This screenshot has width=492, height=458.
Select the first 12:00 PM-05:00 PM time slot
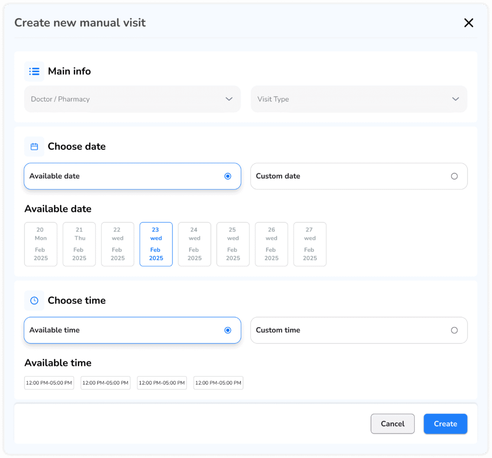pyautogui.click(x=49, y=383)
